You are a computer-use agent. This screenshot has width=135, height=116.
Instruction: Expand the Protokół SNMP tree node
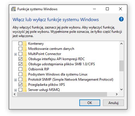(15, 80)
